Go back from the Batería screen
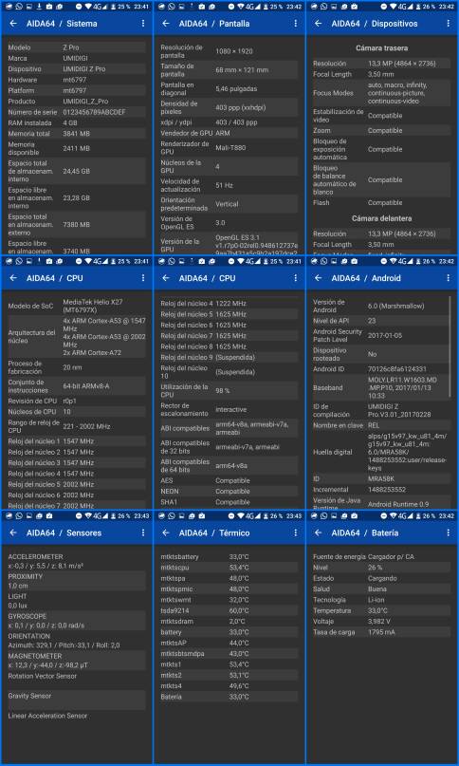This screenshot has height=766, width=459. click(x=319, y=532)
